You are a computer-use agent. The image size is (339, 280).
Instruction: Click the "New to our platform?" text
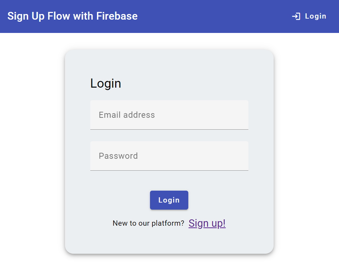[x=148, y=223]
